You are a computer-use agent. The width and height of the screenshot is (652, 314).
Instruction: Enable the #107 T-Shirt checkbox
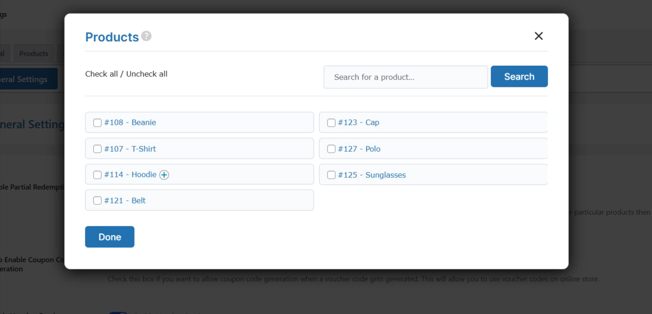click(97, 149)
